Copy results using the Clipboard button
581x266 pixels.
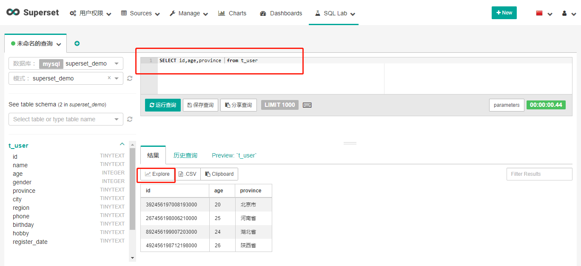point(219,174)
